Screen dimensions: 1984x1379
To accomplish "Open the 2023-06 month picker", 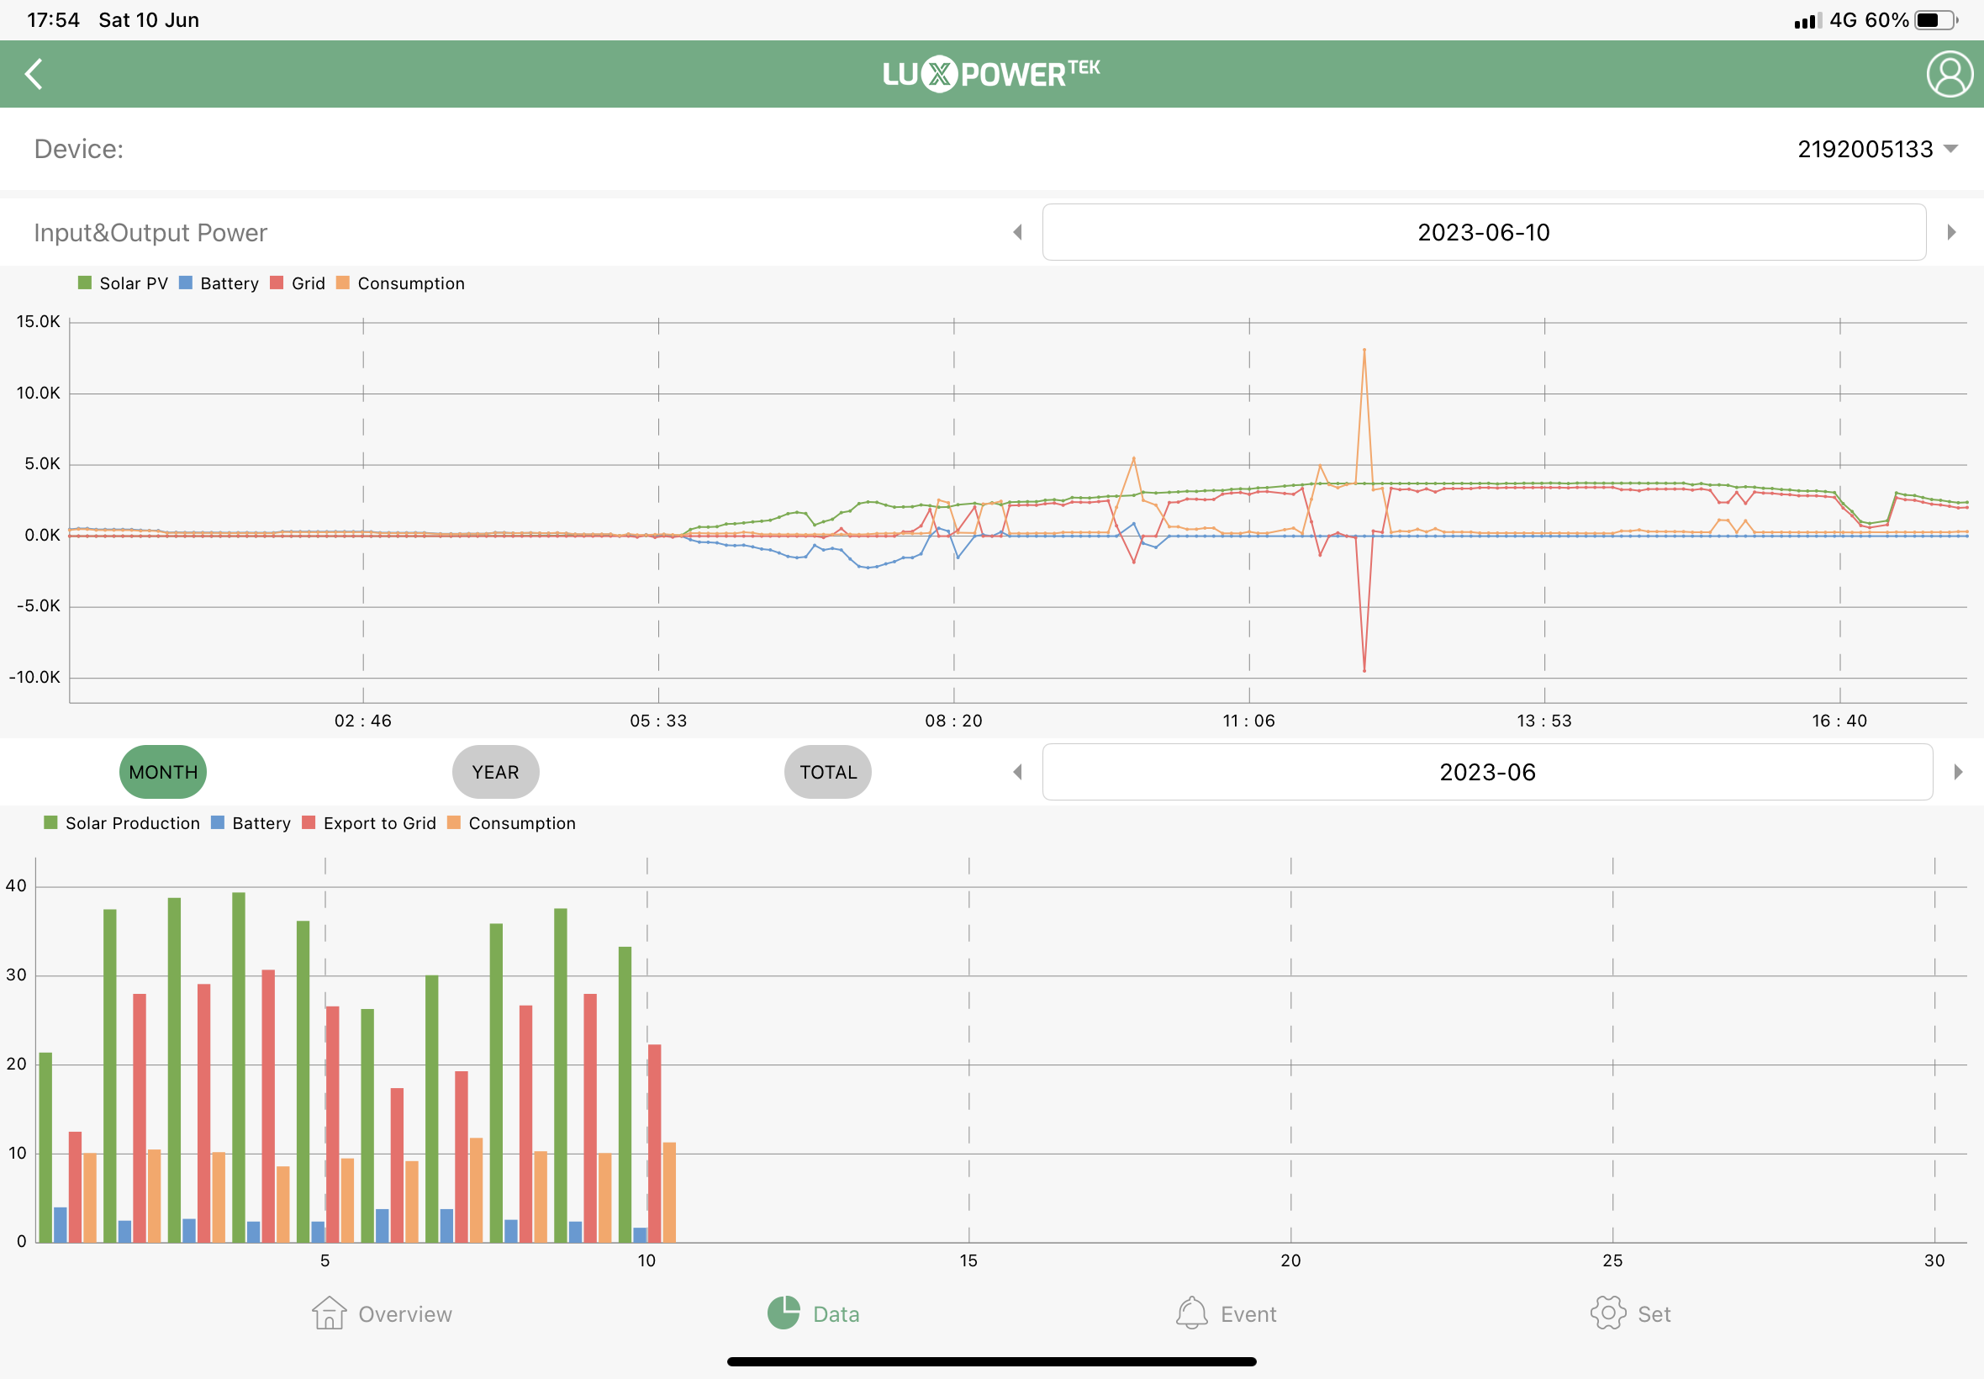I will (1486, 772).
